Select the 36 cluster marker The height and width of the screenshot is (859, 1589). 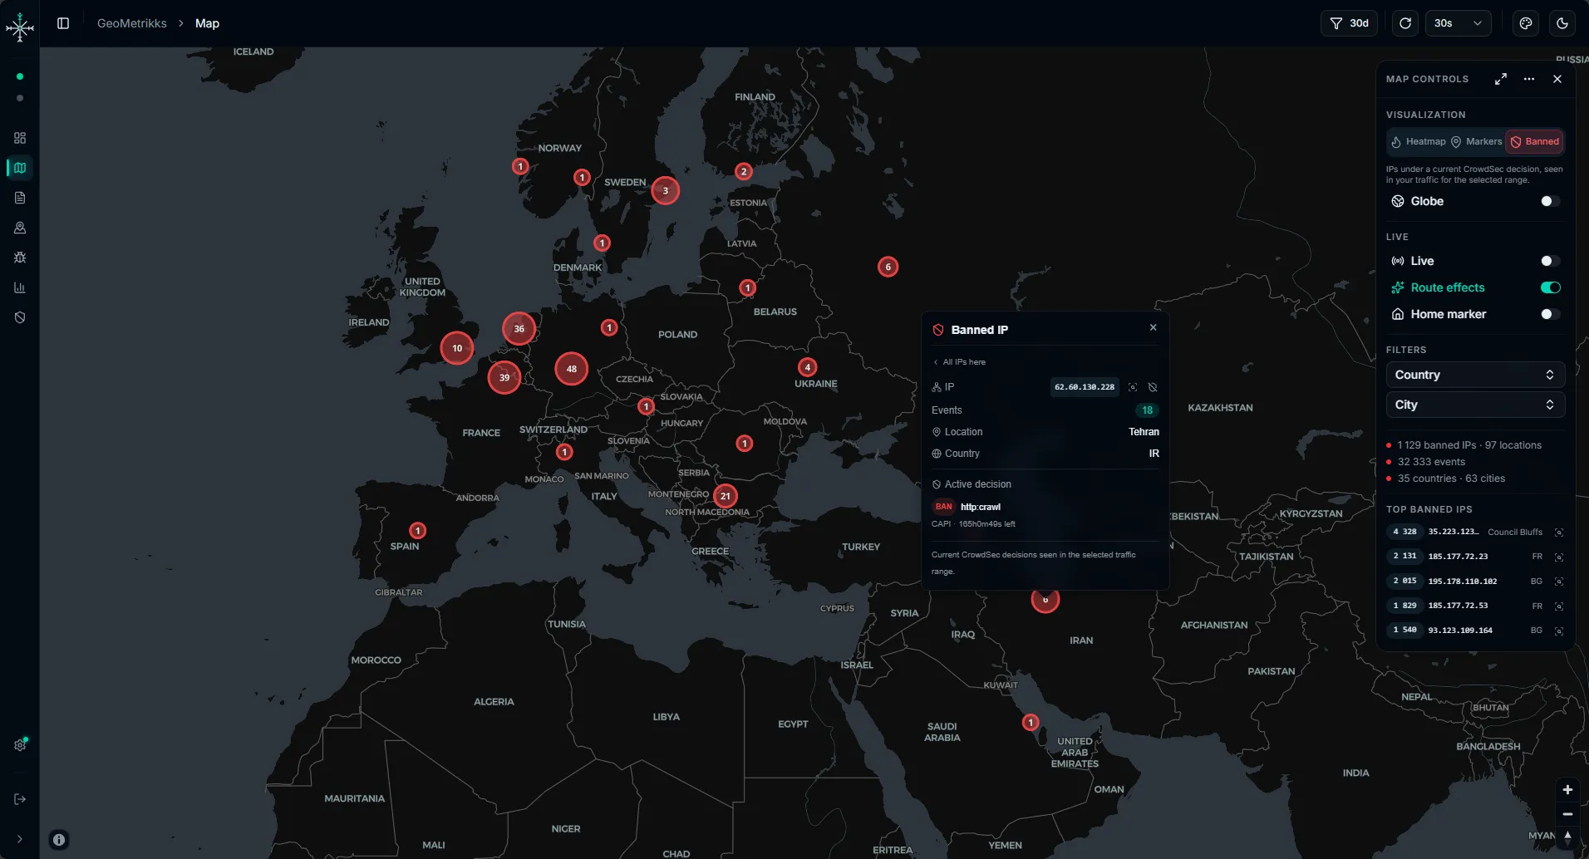(519, 329)
